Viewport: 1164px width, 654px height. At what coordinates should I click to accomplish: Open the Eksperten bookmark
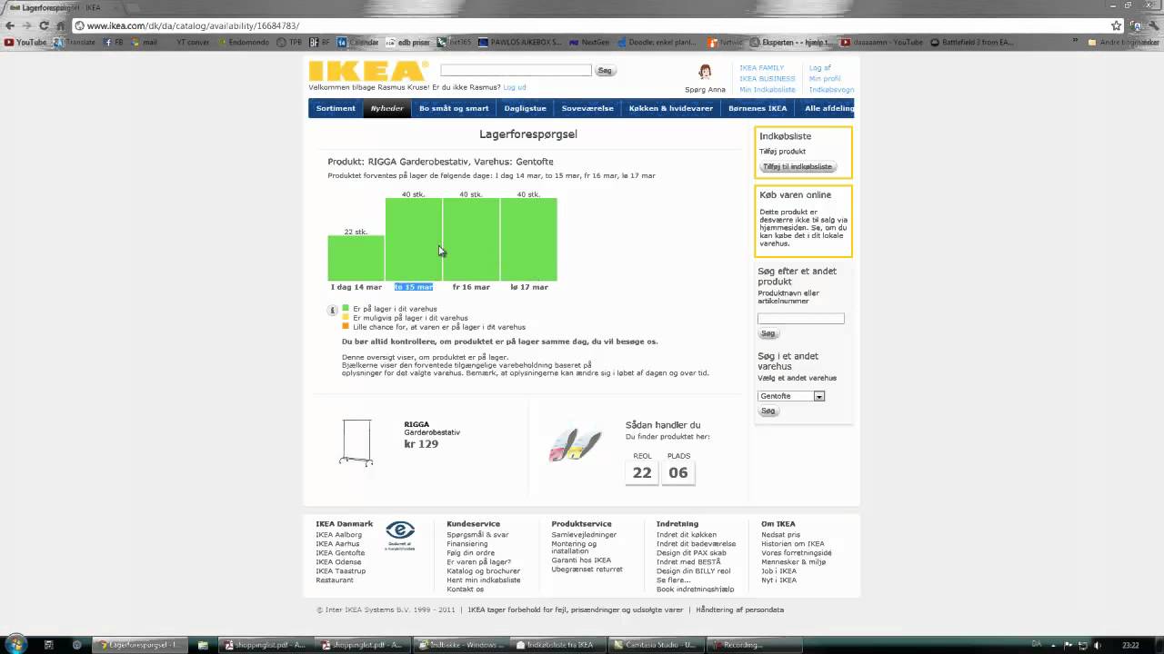click(790, 42)
